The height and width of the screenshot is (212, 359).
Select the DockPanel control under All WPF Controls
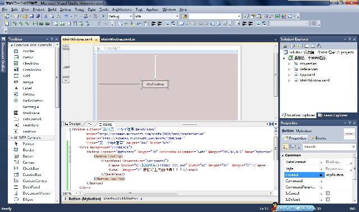click(x=31, y=187)
